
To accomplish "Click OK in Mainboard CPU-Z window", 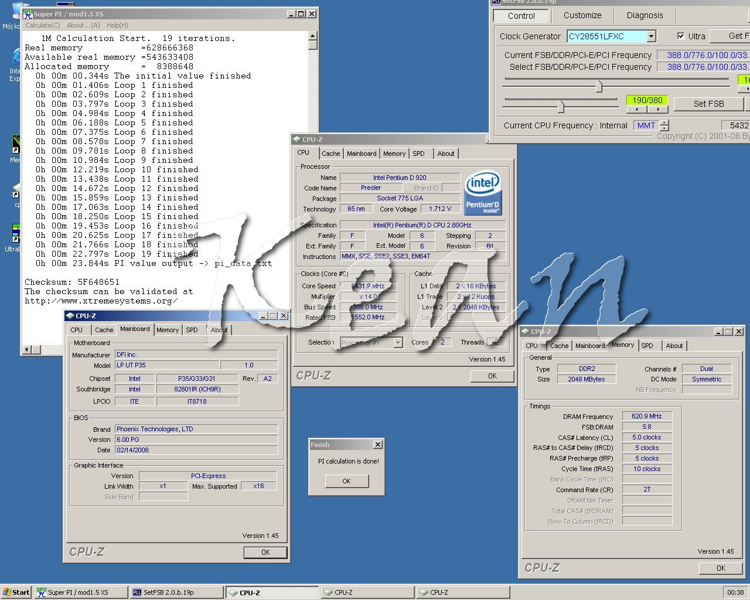I will tap(265, 553).
